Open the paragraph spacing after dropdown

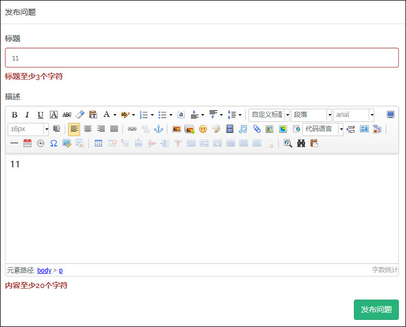221,115
